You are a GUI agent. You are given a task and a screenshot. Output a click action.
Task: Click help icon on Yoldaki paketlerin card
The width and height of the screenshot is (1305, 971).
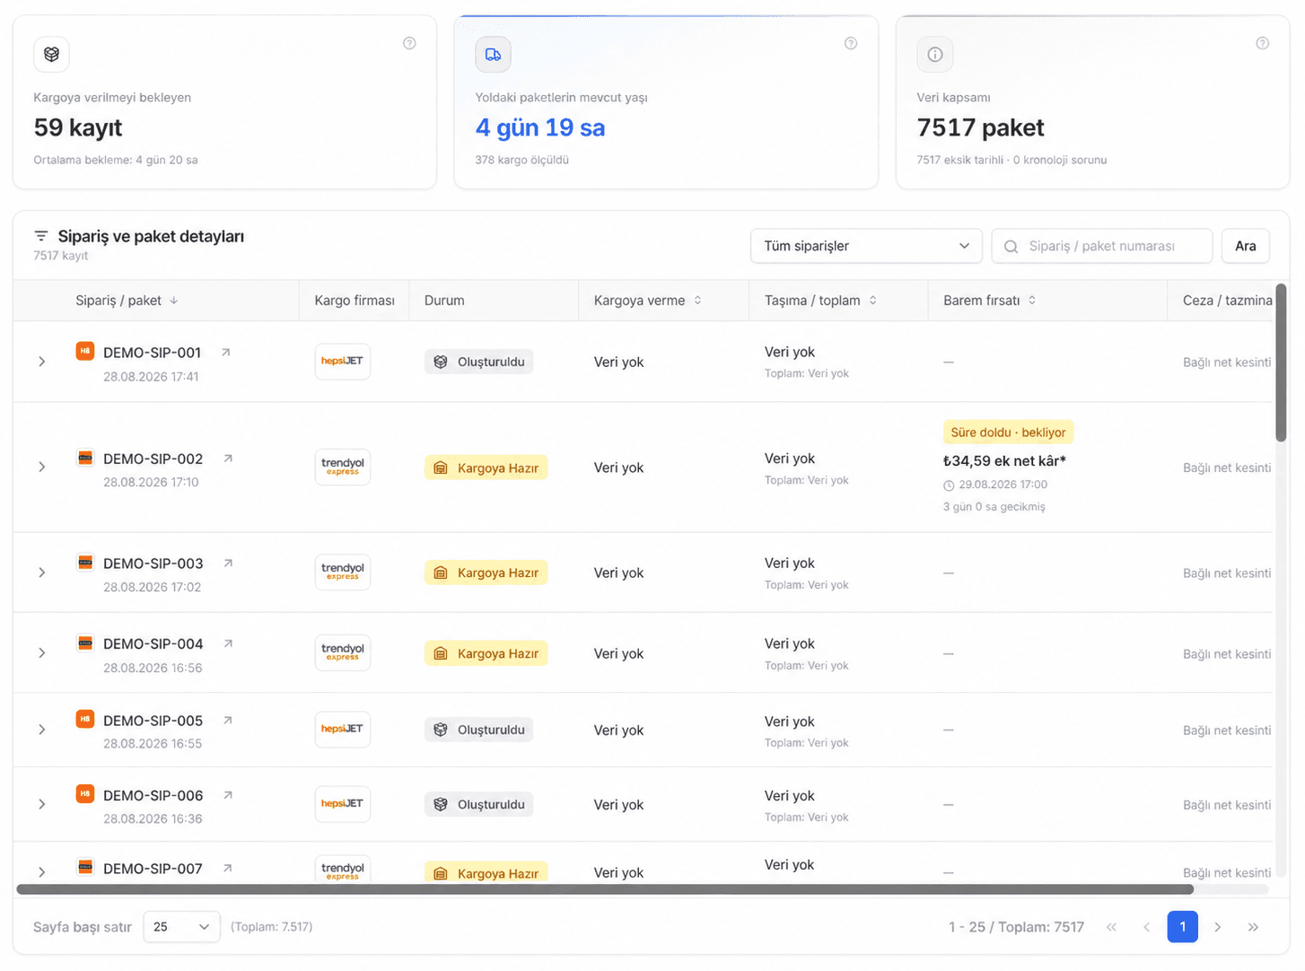point(851,43)
